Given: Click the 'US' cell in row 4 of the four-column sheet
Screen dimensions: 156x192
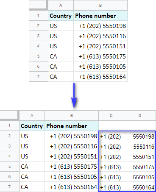Looking at the screenshot, I should 32,156.
